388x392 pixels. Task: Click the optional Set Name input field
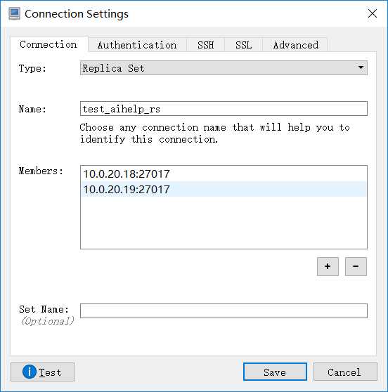tap(224, 311)
